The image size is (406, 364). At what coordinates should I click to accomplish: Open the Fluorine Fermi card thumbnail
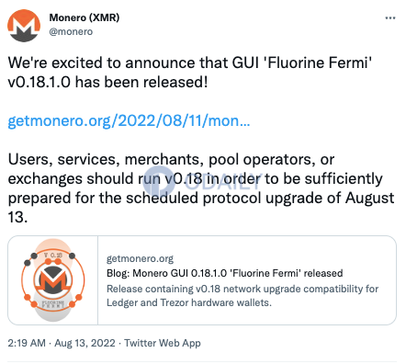click(53, 280)
